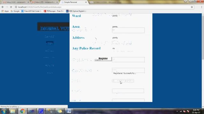Open the blue square taskbar app
Image resolution: width=204 pixels, height=114 pixels.
point(41,111)
